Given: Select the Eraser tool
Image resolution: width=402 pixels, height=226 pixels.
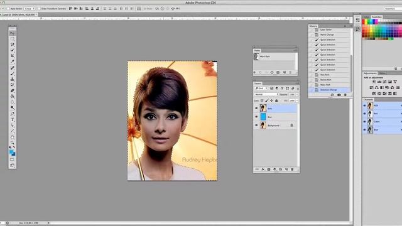Looking at the screenshot, I should click(13, 90).
